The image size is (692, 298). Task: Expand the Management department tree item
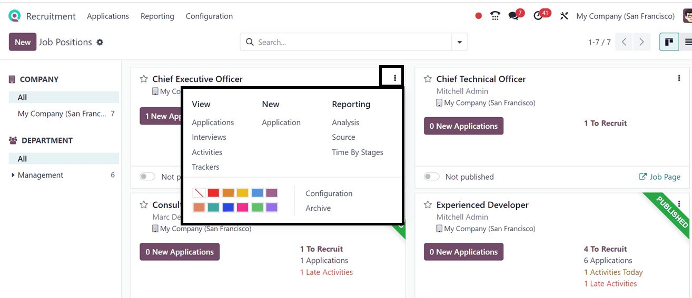pyautogui.click(x=13, y=175)
